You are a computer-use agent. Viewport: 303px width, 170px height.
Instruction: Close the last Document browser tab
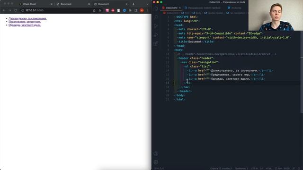[126, 4]
